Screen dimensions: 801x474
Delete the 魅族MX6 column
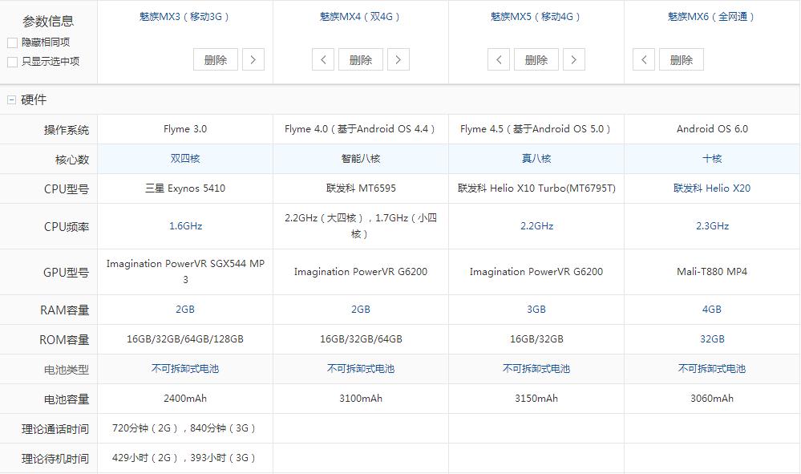(x=681, y=59)
